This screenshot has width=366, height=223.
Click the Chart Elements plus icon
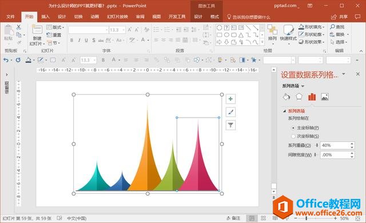click(x=230, y=99)
